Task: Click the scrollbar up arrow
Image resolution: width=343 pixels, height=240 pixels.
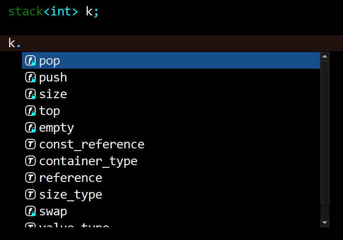Action: 325,56
